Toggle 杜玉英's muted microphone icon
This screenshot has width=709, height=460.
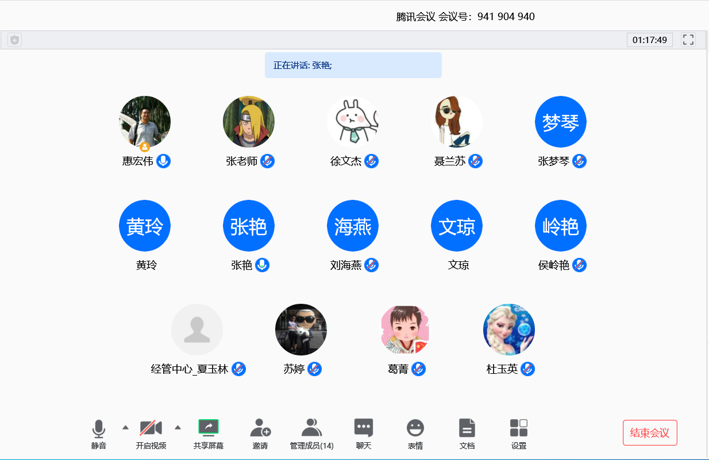[527, 369]
